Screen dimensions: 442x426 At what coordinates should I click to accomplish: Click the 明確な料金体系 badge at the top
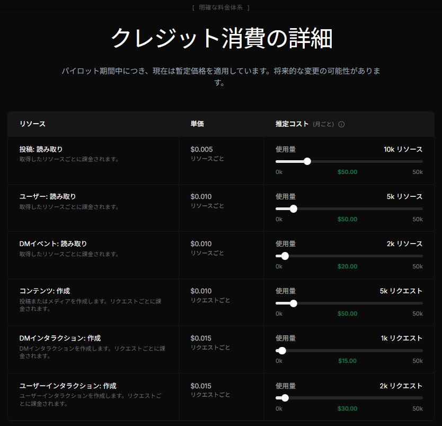click(221, 7)
